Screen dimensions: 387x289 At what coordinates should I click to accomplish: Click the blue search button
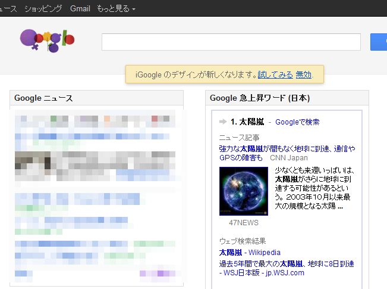379,42
